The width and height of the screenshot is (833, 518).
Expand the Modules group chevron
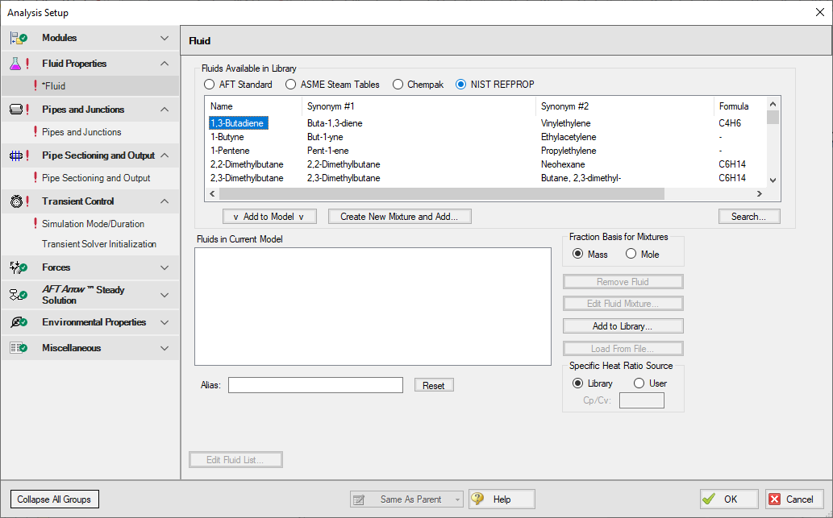(x=165, y=38)
